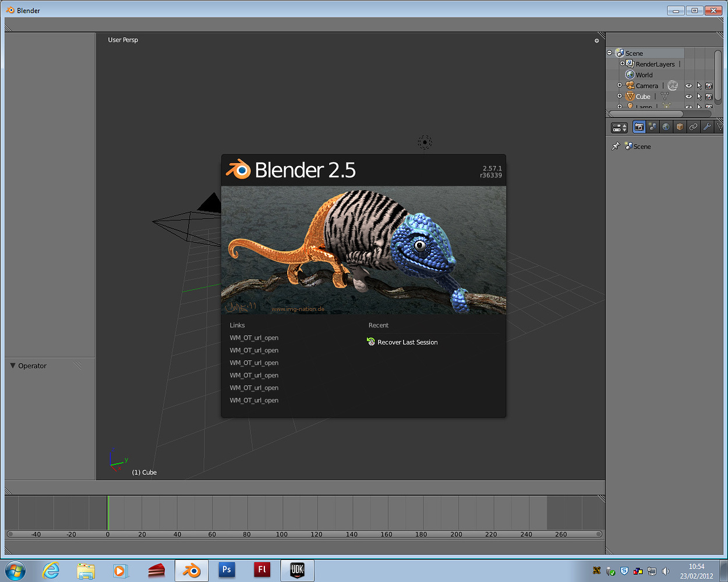Viewport: 728px width, 582px height.
Task: Click the first WM_OT_url_open link
Action: (254, 338)
